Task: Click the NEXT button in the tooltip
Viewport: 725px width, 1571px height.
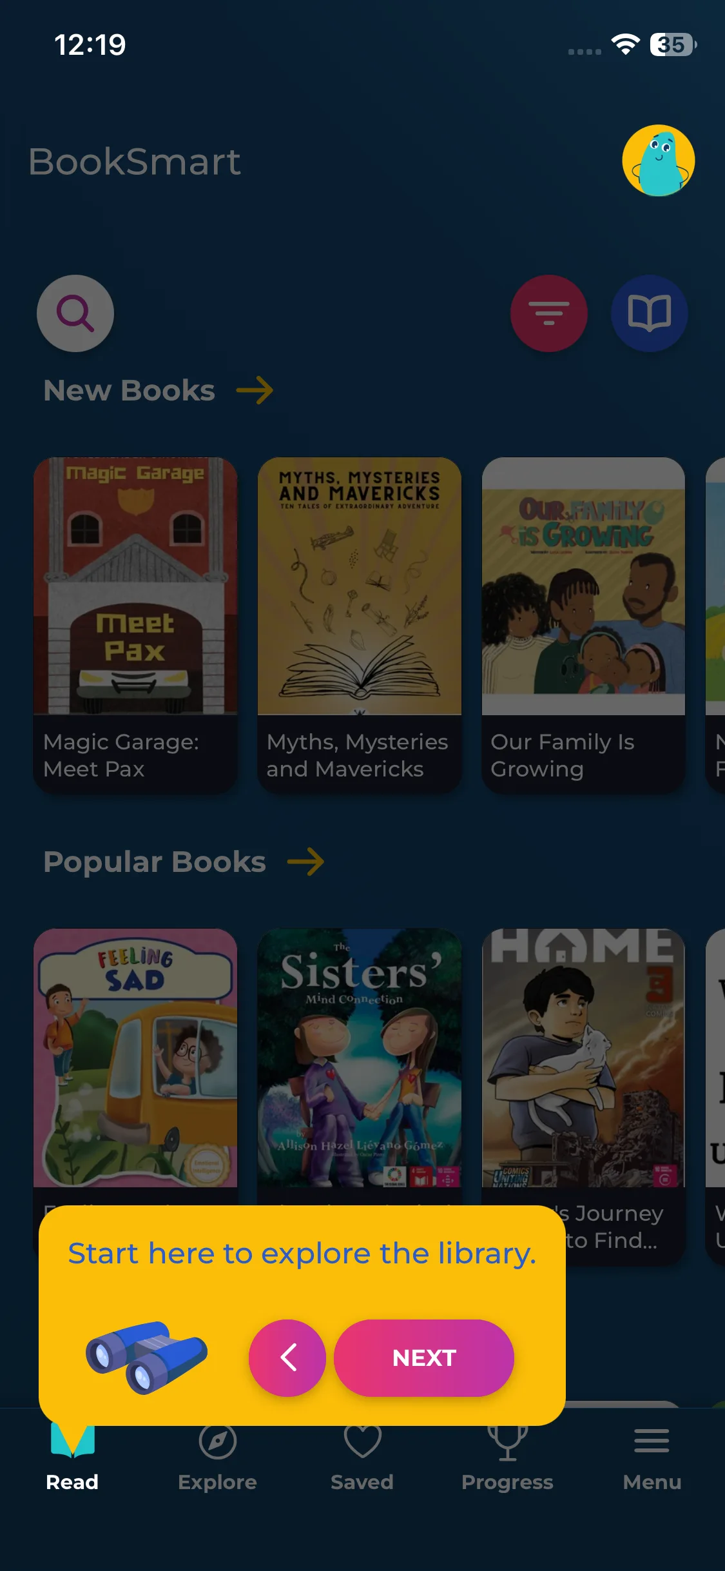Action: tap(424, 1358)
